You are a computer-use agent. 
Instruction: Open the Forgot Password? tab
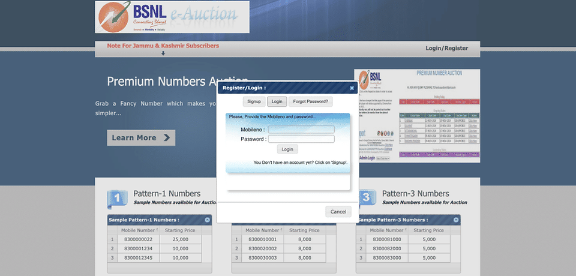click(310, 101)
